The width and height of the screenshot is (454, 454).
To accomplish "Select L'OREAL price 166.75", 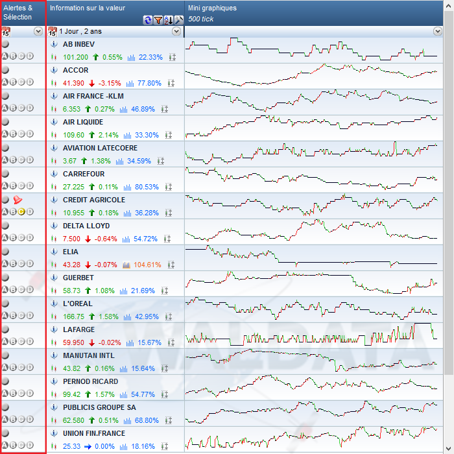I will (73, 317).
